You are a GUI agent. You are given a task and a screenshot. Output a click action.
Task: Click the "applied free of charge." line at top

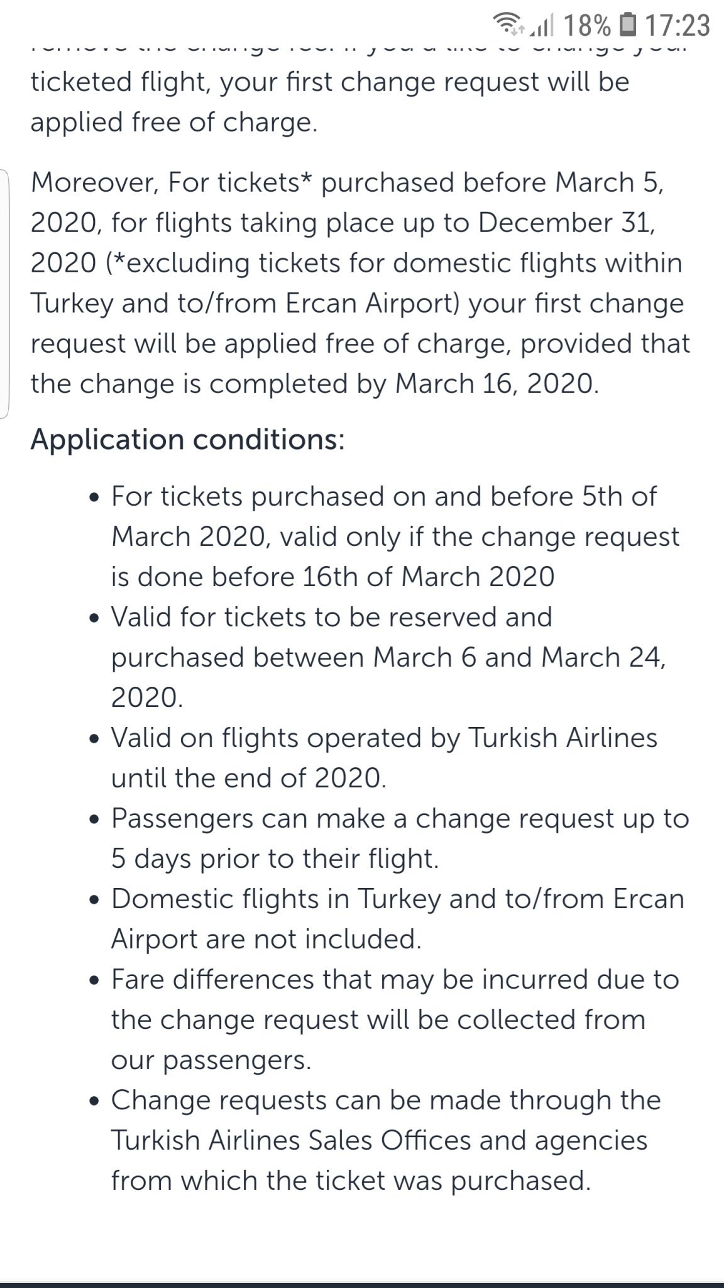tap(173, 122)
